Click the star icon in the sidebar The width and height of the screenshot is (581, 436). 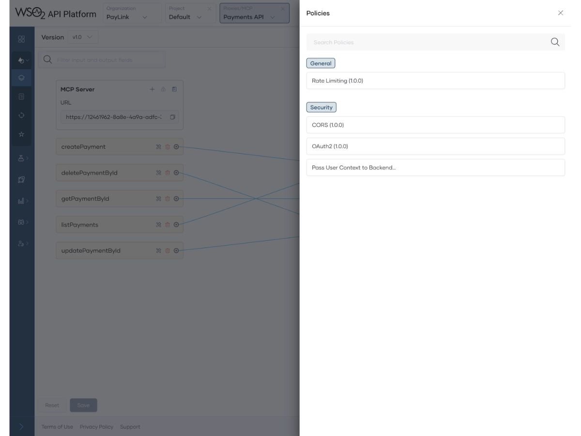pyautogui.click(x=21, y=134)
